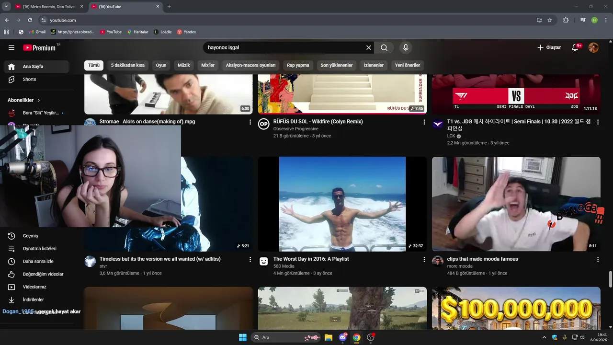Select the Rap yapma chip
The image size is (613, 345).
pos(298,65)
